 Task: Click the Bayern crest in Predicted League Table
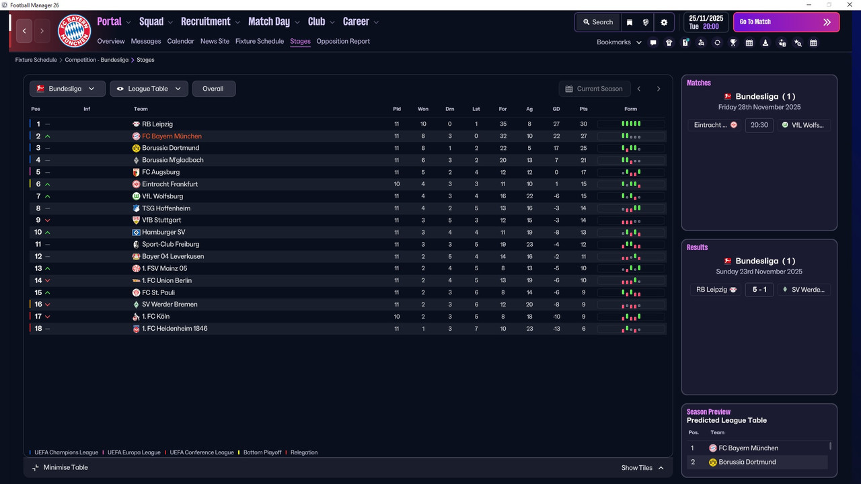tap(713, 448)
